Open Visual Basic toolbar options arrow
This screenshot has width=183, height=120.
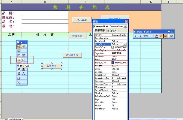[x=169, y=32]
